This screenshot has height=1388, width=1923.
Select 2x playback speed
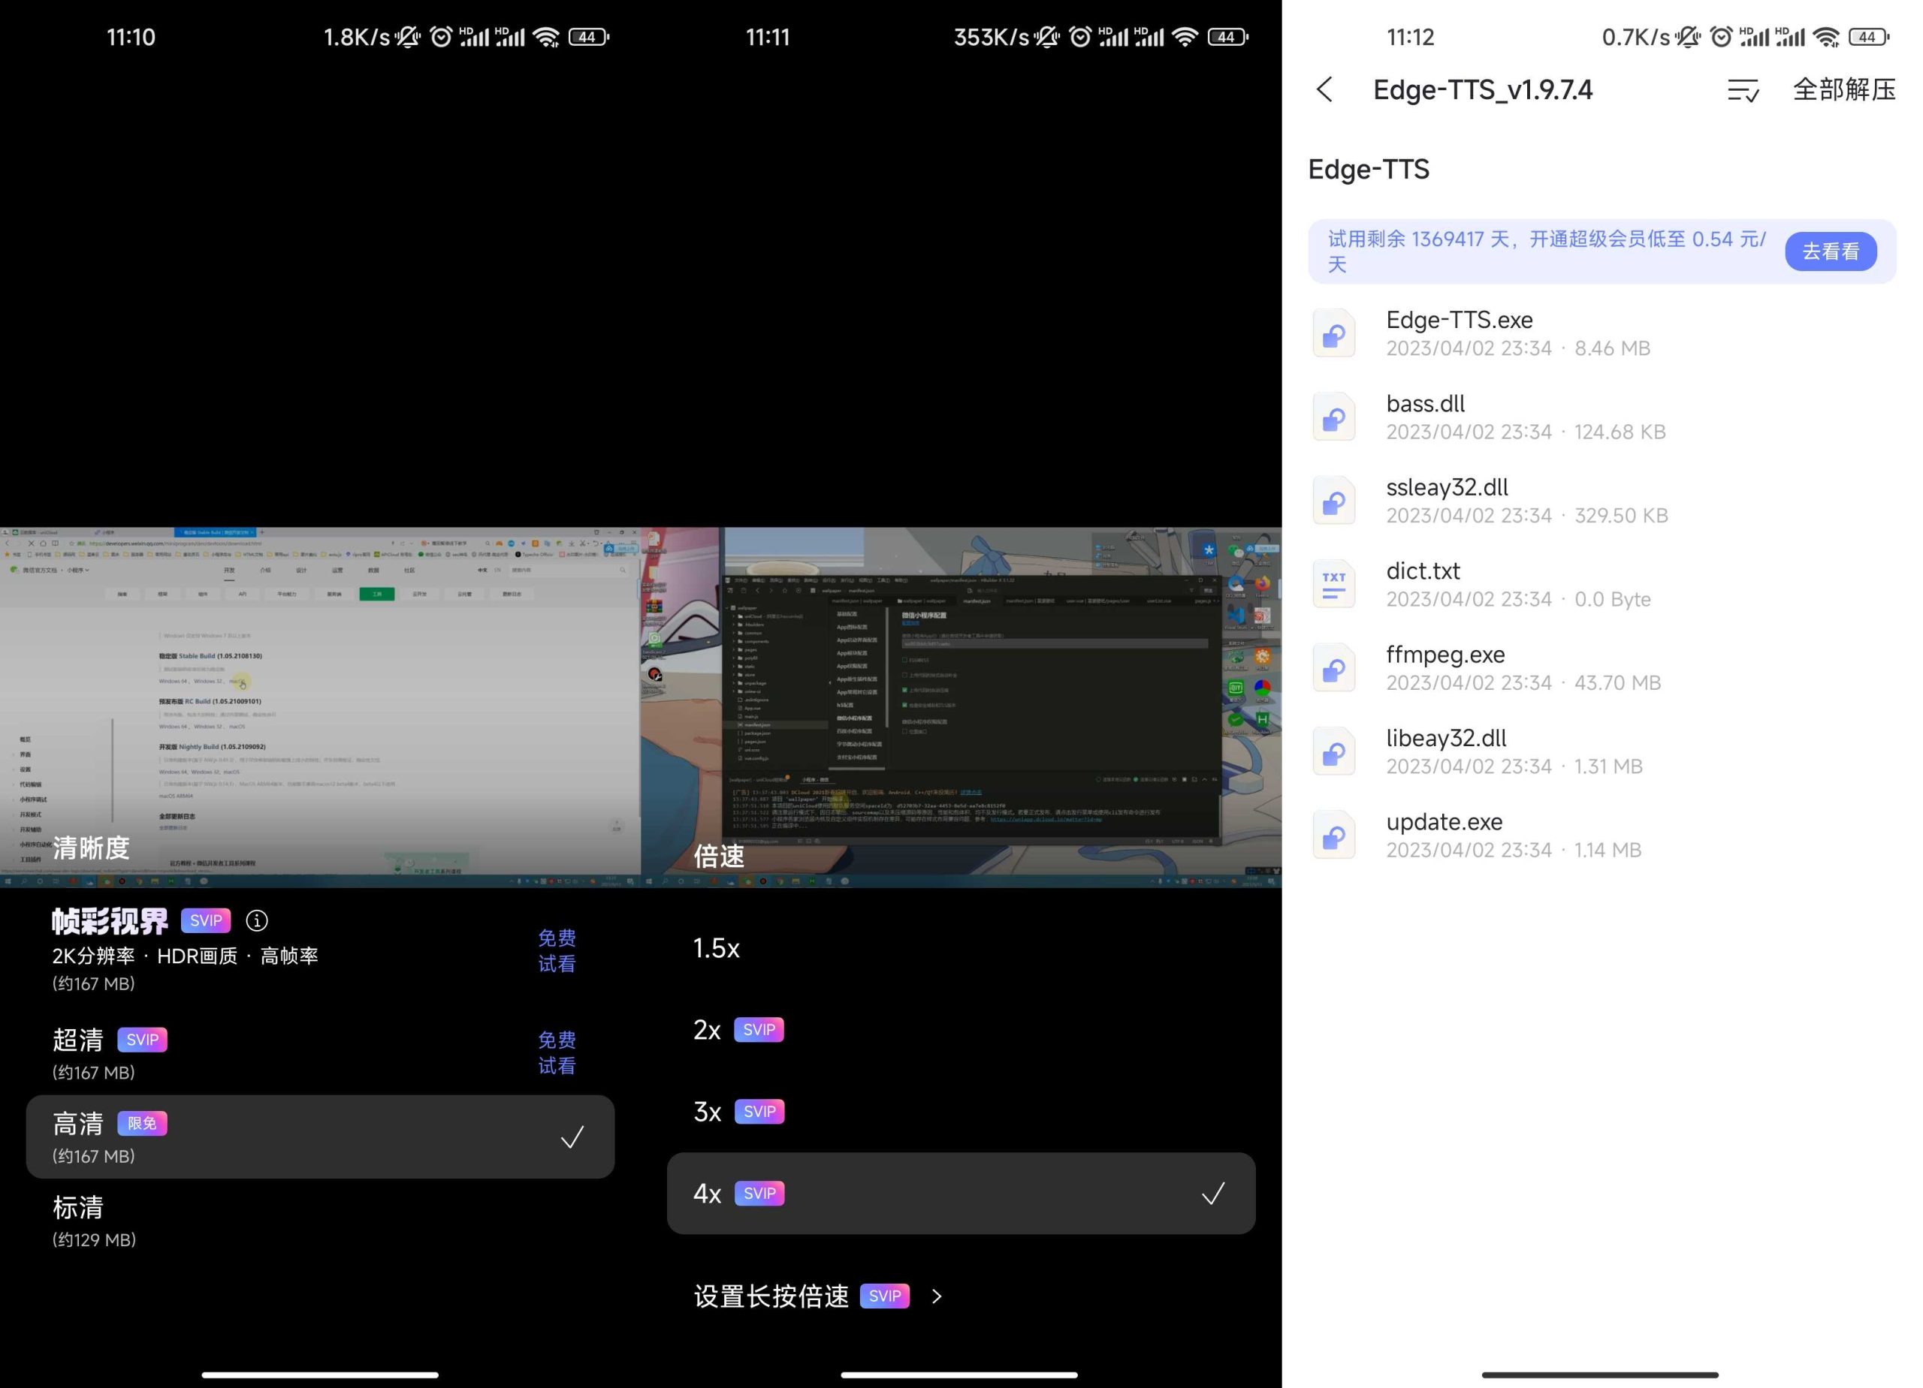click(961, 1030)
